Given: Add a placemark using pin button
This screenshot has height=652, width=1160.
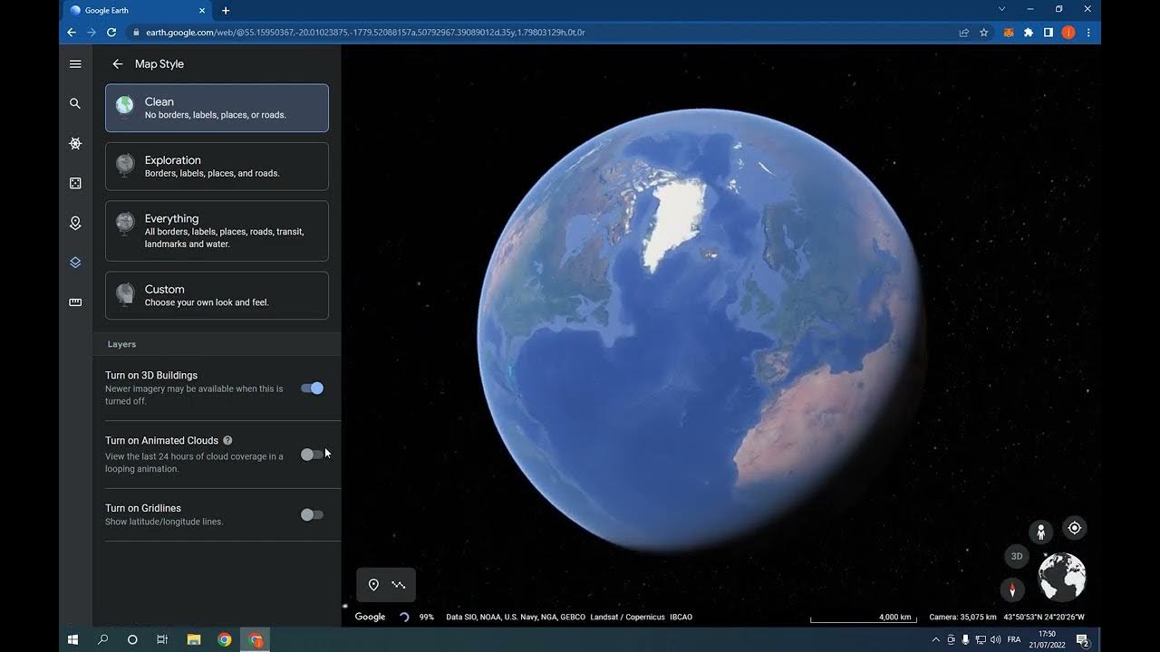Looking at the screenshot, I should [x=373, y=585].
